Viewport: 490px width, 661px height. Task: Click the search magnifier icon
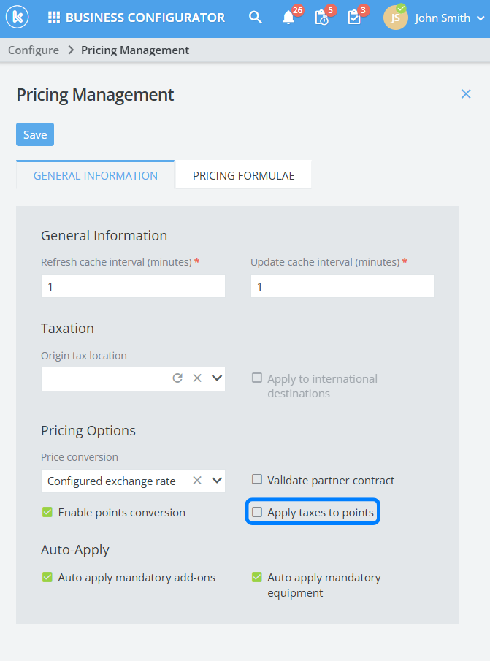255,18
